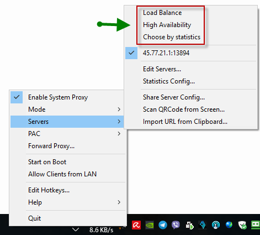This screenshot has height=235, width=260.
Task: Open the Avira antivirus tray icon
Action: [136, 225]
